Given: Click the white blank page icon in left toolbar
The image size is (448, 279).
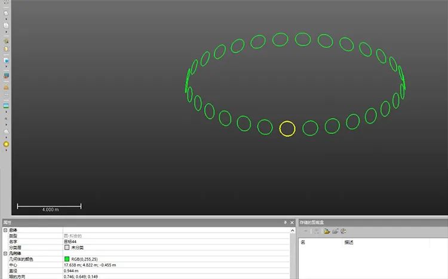Looking at the screenshot, I should pos(6,26).
